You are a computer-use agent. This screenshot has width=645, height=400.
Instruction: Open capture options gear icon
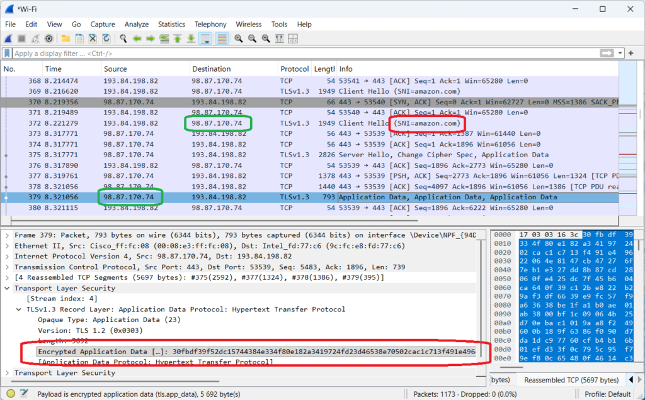click(x=49, y=38)
